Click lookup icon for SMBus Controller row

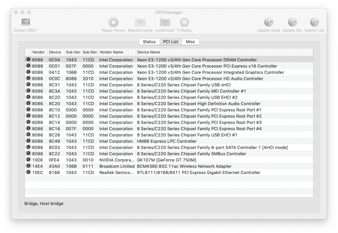tap(28, 153)
